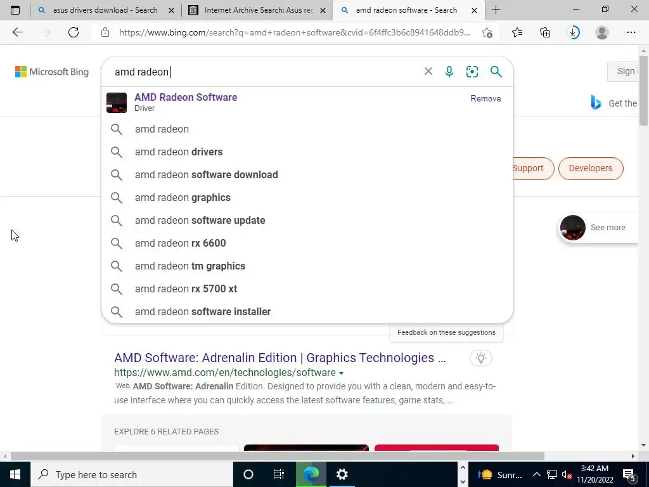The image size is (649, 487).
Task: Click the taskbar clock 3:42 AM
Action: (x=594, y=474)
